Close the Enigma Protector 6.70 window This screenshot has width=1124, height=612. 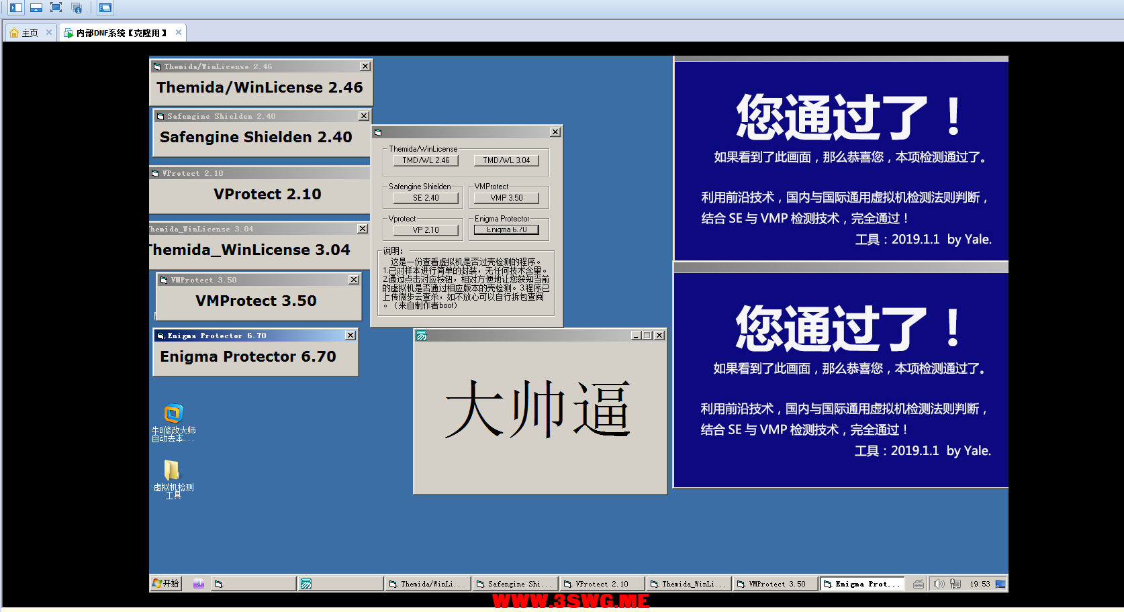tap(350, 336)
